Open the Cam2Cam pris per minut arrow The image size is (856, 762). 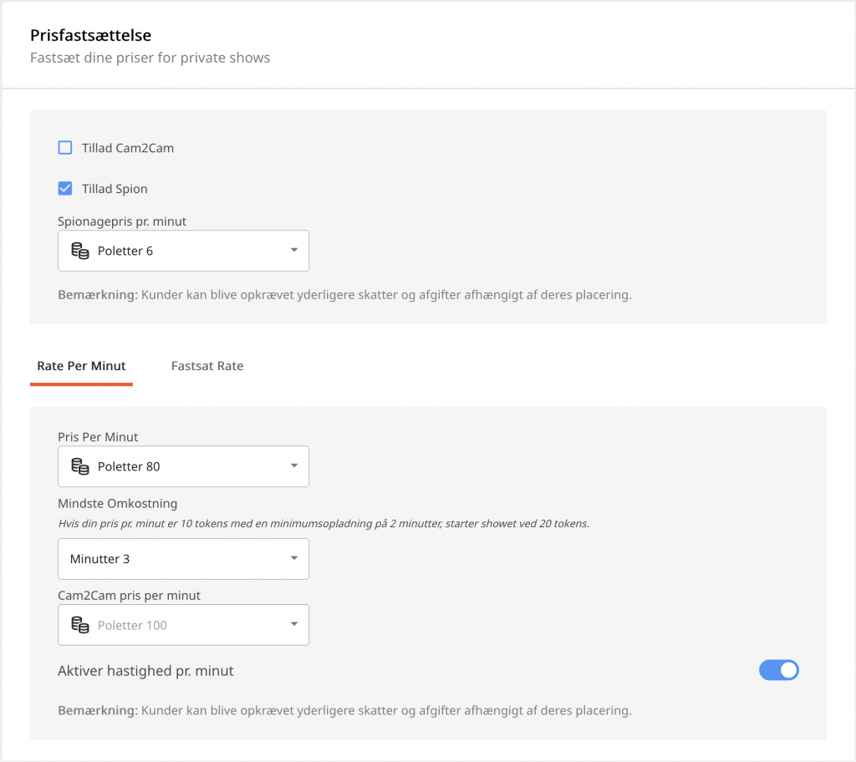click(294, 625)
